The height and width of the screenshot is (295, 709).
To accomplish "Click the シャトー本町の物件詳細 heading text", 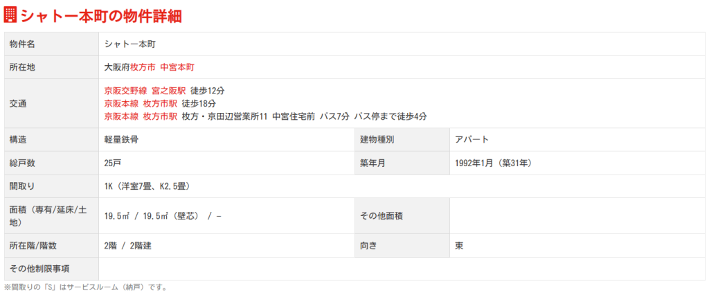I will pyautogui.click(x=101, y=15).
